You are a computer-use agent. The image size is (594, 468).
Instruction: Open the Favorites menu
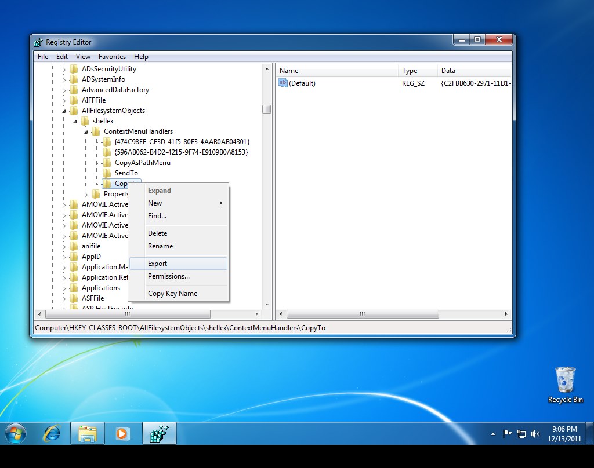pyautogui.click(x=112, y=57)
